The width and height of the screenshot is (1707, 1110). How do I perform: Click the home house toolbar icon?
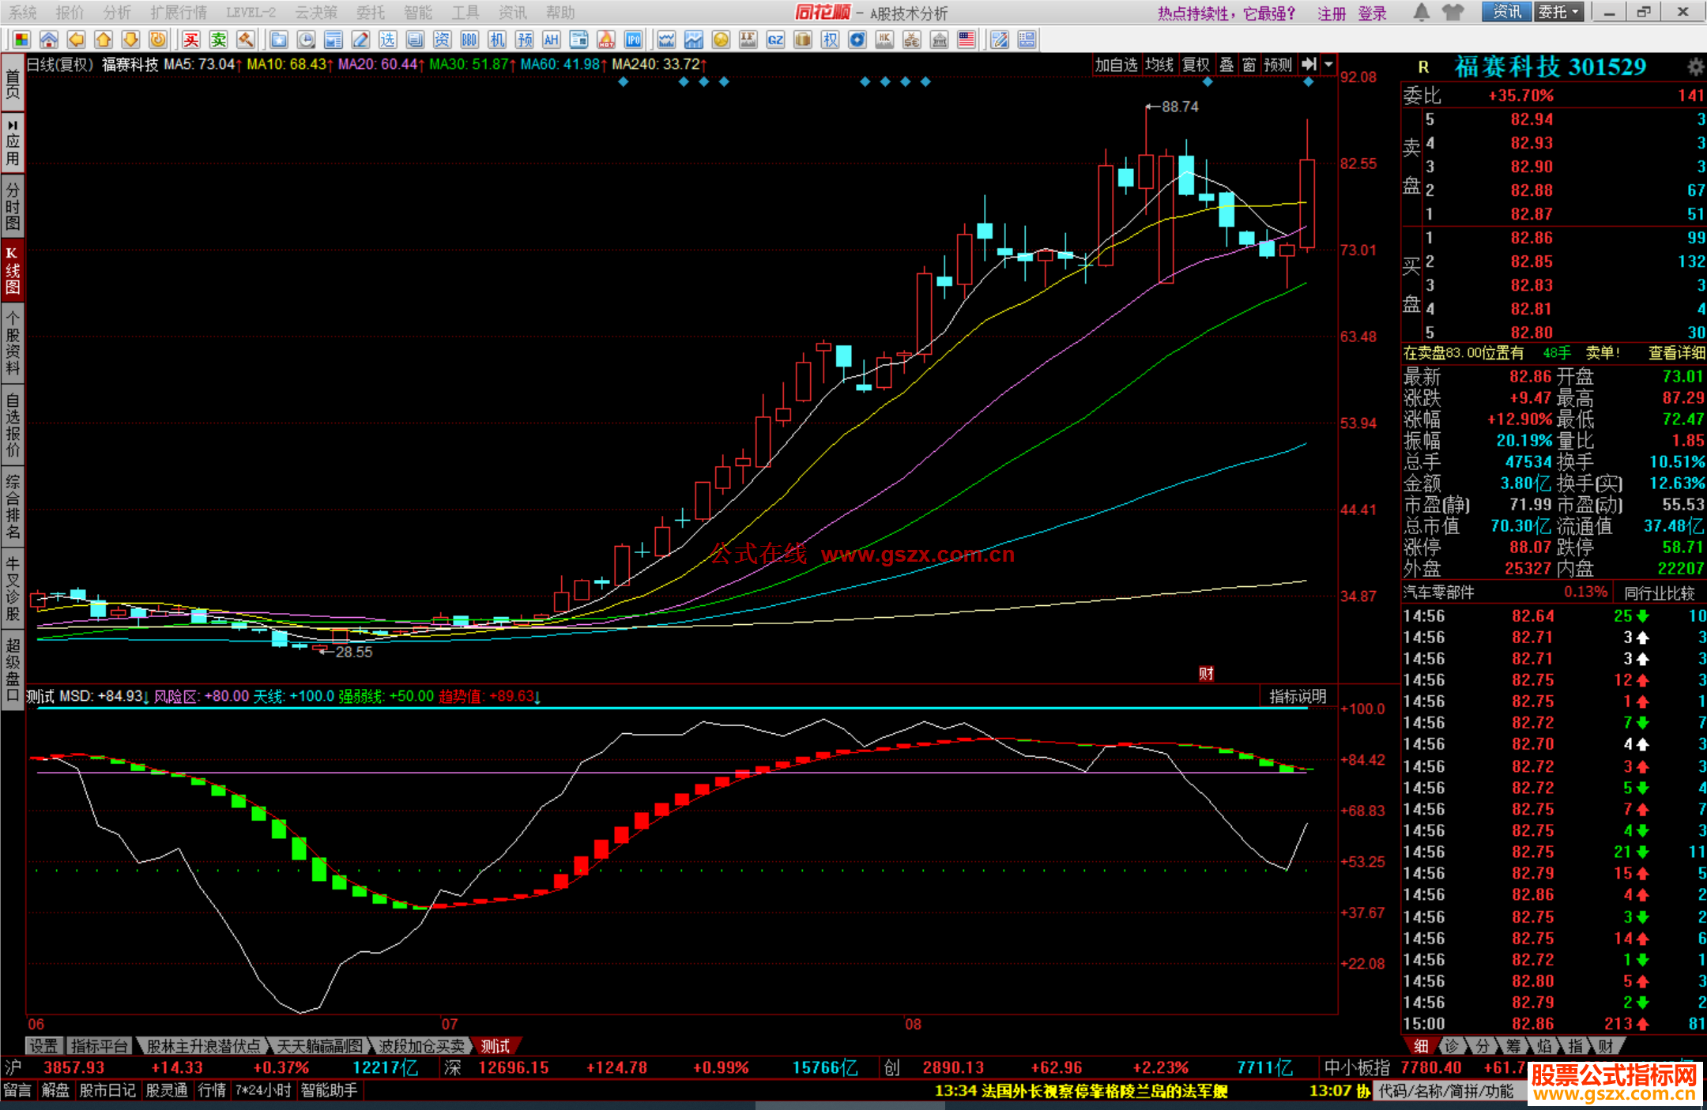pos(49,40)
